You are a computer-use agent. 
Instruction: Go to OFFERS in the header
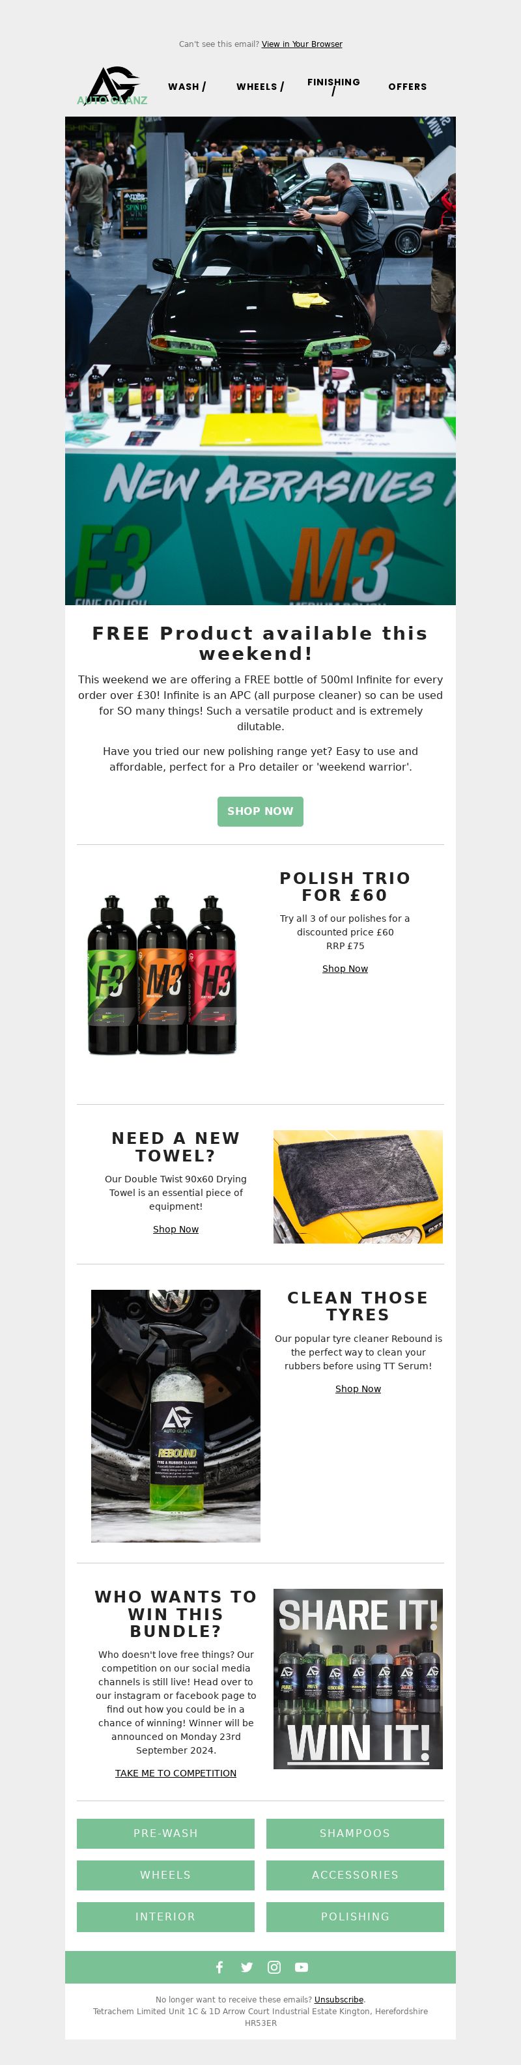coord(407,87)
